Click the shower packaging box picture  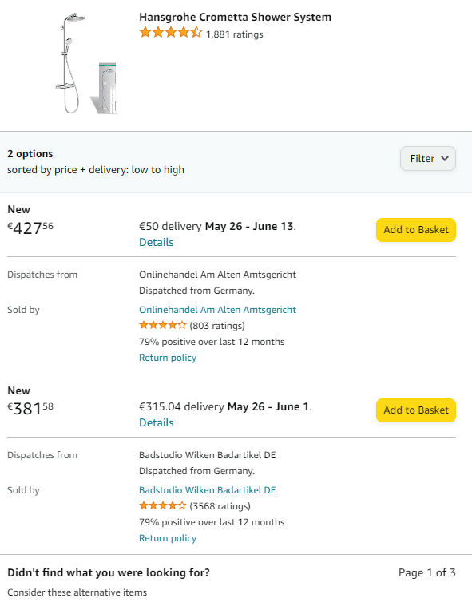click(104, 88)
